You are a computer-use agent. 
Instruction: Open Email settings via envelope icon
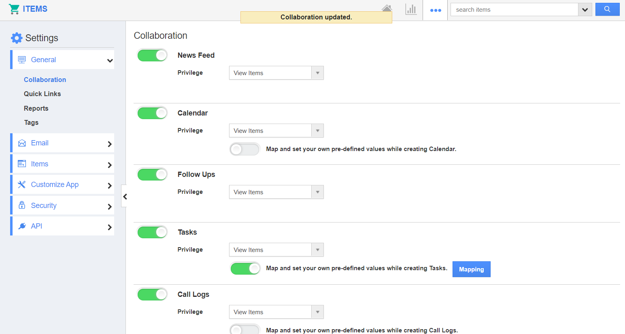coord(22,143)
